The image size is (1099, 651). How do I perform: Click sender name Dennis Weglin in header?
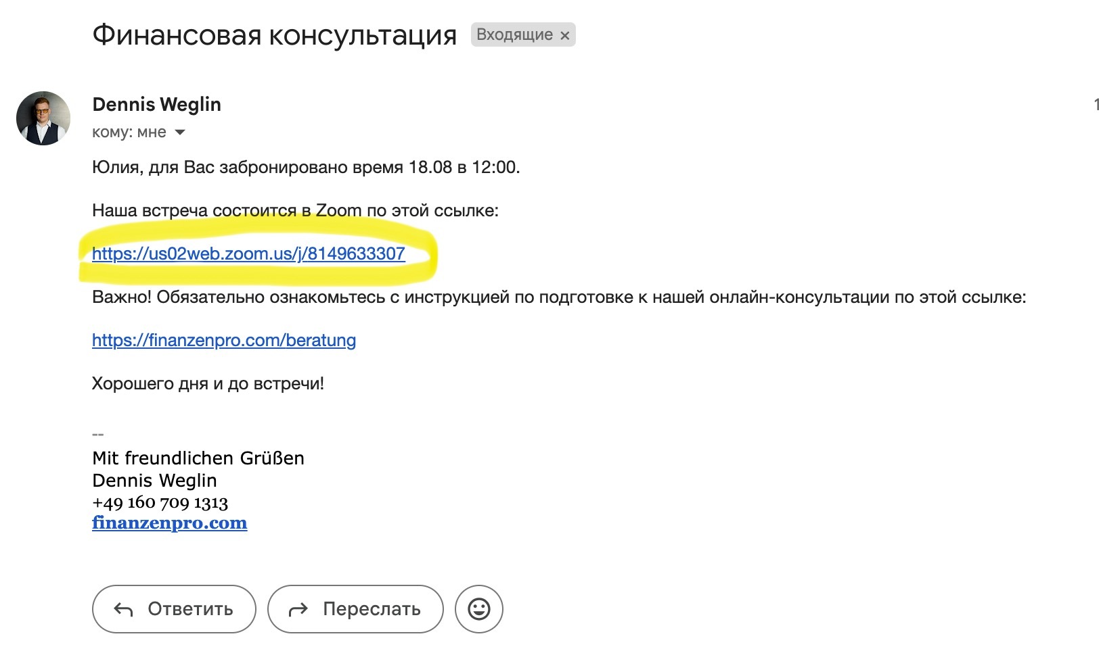[156, 104]
